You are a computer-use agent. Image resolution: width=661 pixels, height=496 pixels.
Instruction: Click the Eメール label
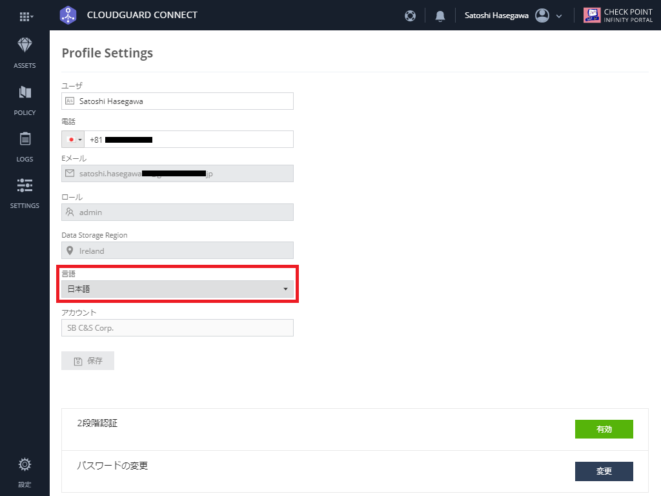pyautogui.click(x=74, y=158)
